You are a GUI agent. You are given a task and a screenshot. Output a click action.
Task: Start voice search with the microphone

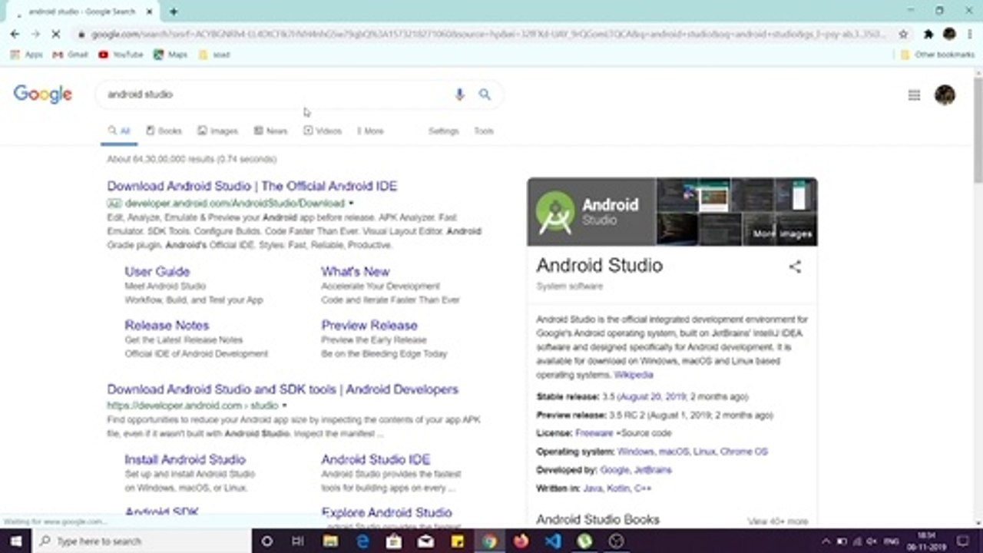pos(459,94)
